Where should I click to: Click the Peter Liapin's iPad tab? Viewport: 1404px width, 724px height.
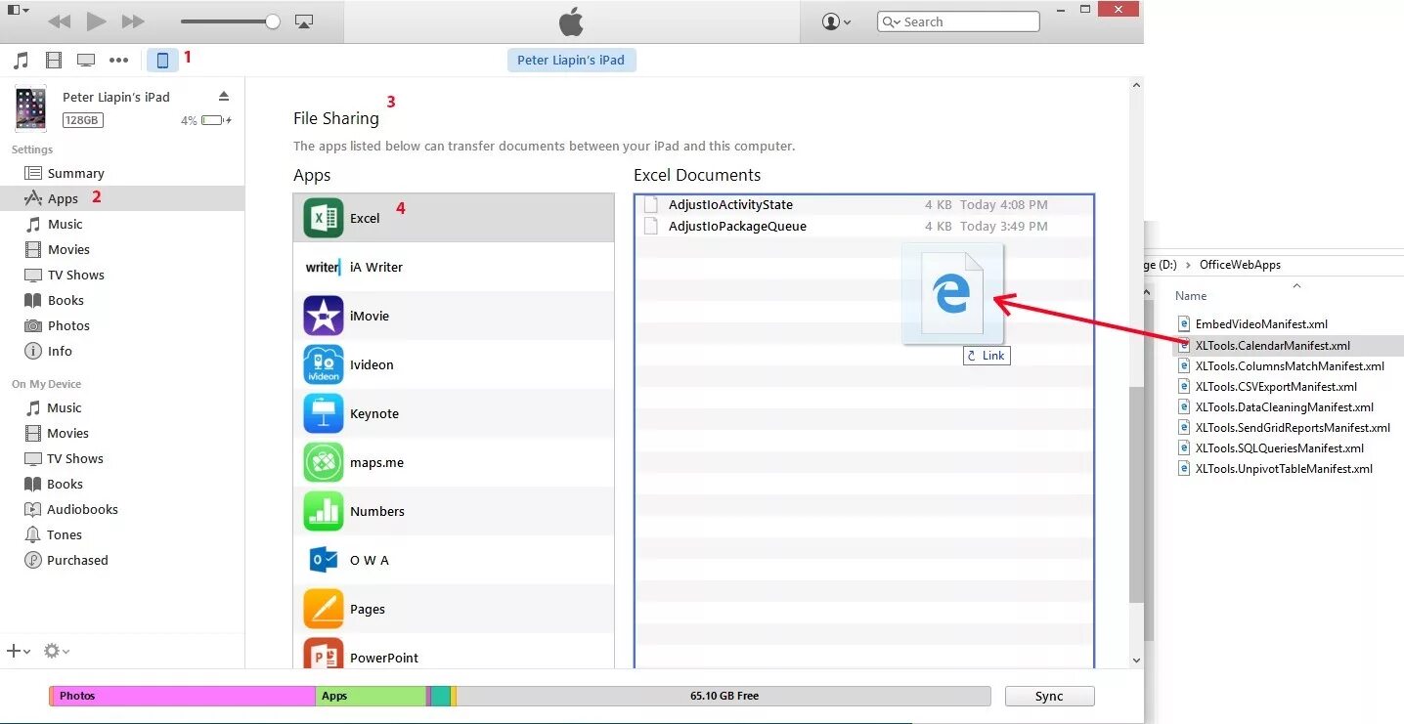(571, 60)
